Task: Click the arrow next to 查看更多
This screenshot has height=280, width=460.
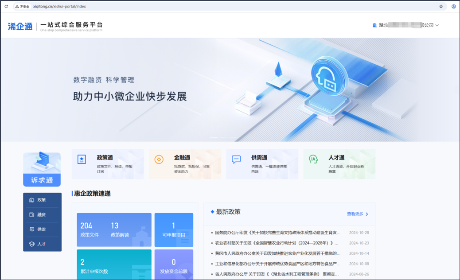Action: coord(367,214)
